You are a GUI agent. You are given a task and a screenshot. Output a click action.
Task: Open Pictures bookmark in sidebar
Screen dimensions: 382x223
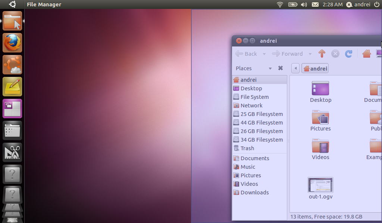pyautogui.click(x=260, y=175)
